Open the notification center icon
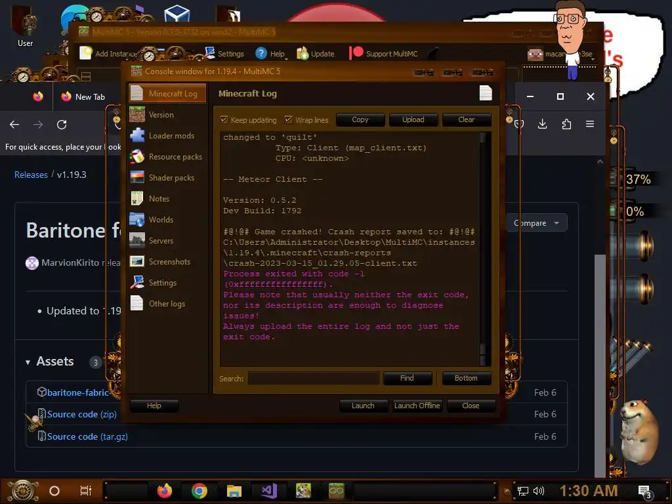The image size is (672, 504). tap(645, 492)
